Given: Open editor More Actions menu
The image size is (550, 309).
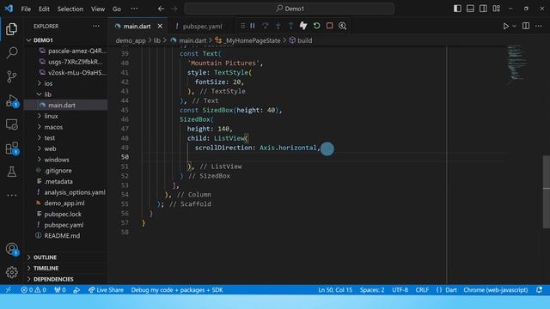Looking at the screenshot, I should pyautogui.click(x=539, y=26).
